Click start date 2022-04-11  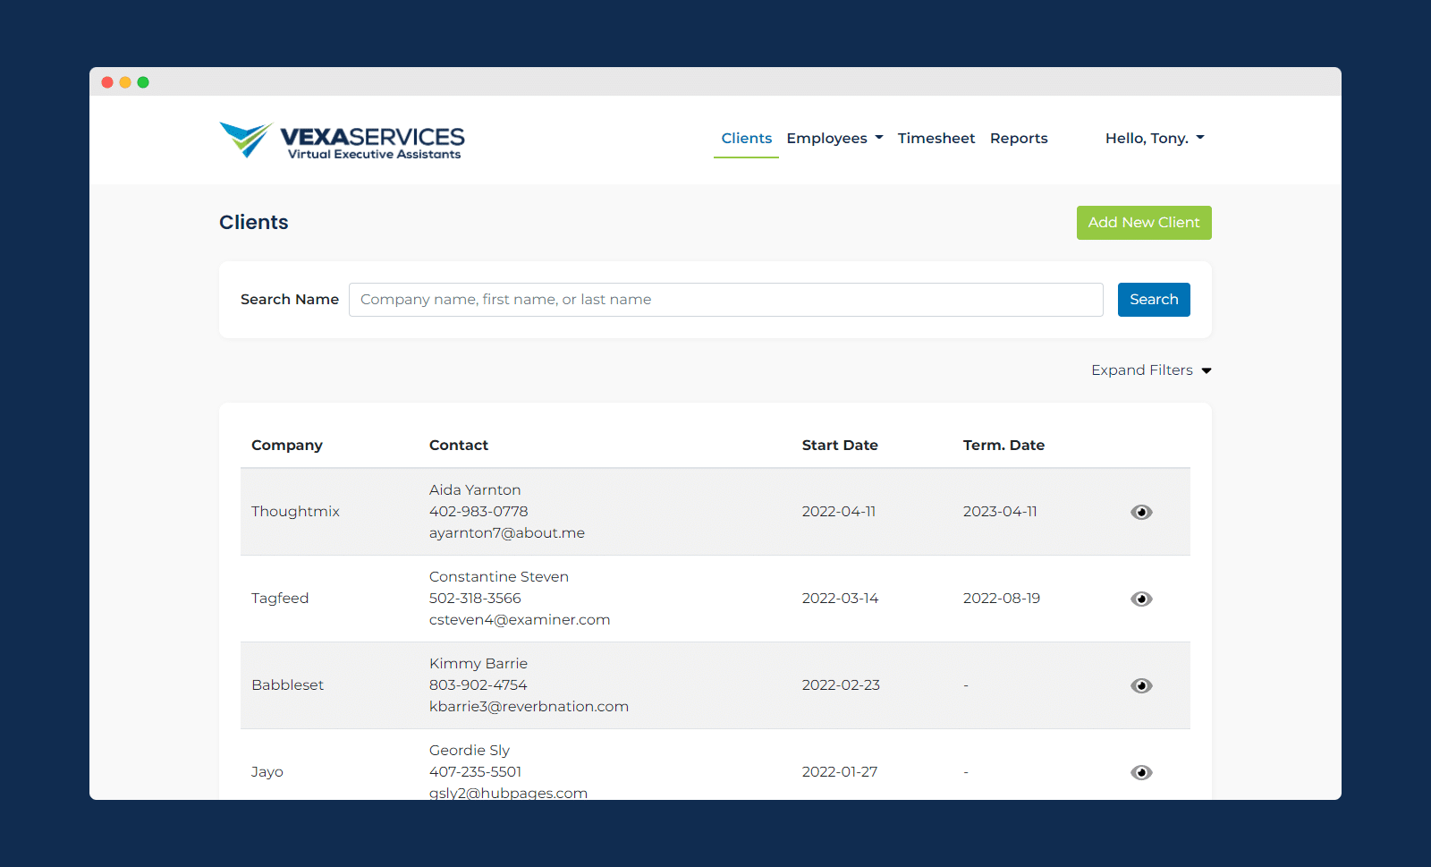(839, 512)
